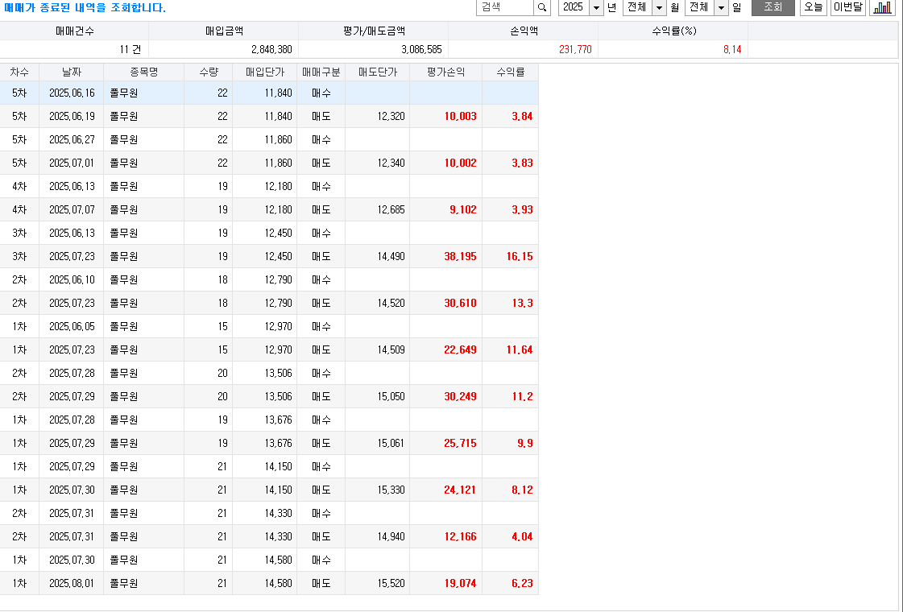Viewport: 903px width, 612px height.
Task: Open the bar chart view icon
Action: tap(882, 7)
